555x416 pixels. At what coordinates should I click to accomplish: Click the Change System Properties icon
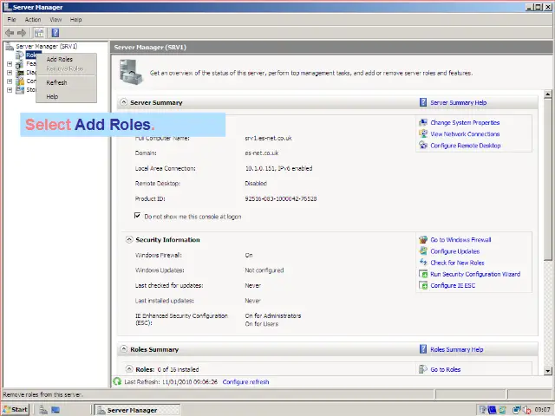423,123
